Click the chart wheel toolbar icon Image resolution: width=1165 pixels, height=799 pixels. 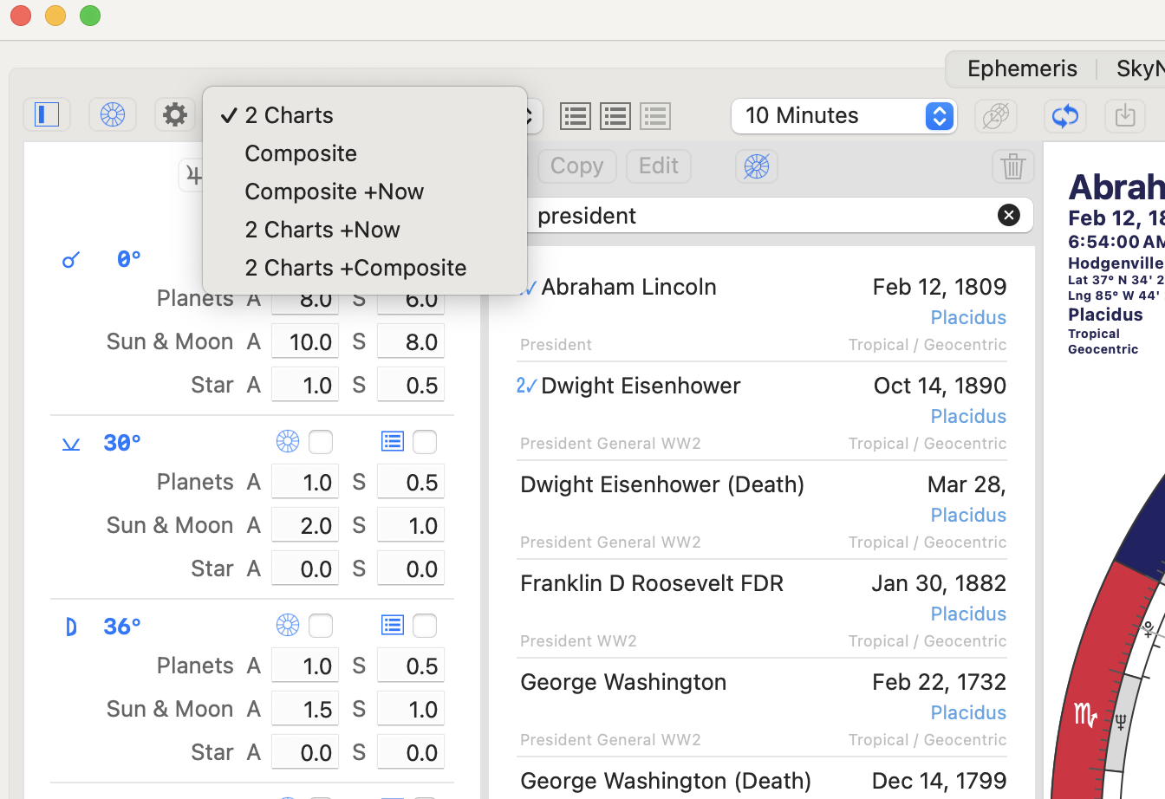tap(113, 114)
